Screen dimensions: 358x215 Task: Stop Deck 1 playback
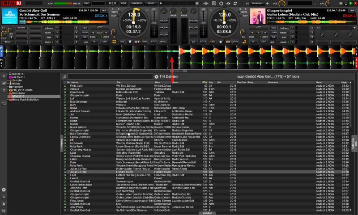tap(130, 42)
